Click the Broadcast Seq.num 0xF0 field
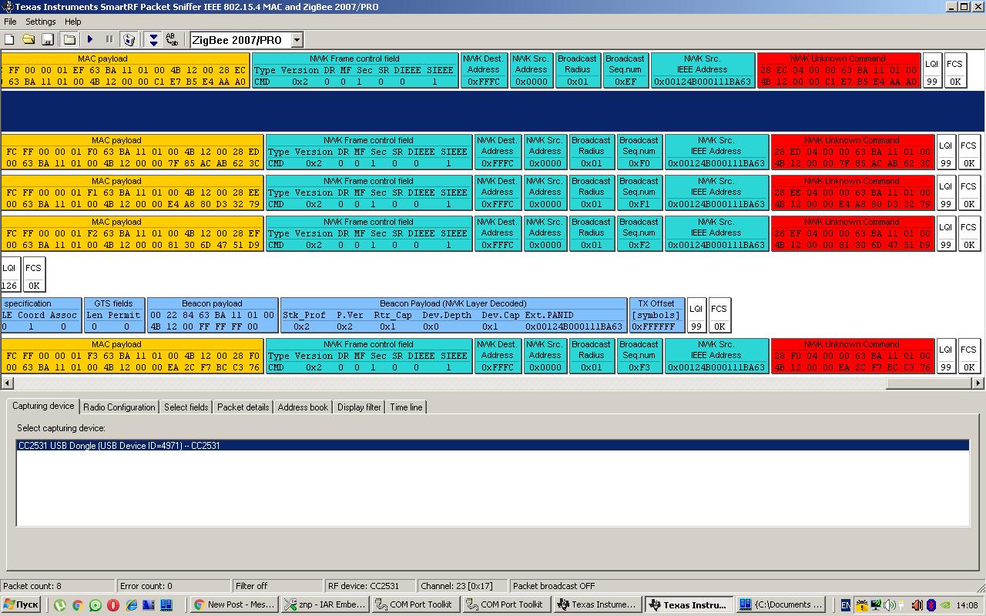This screenshot has width=986, height=616. pyautogui.click(x=639, y=152)
